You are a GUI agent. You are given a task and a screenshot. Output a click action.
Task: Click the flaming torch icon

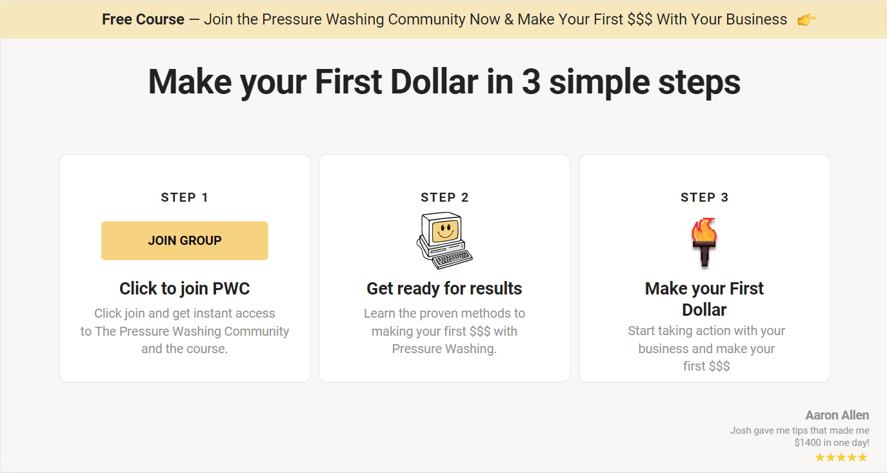(704, 242)
